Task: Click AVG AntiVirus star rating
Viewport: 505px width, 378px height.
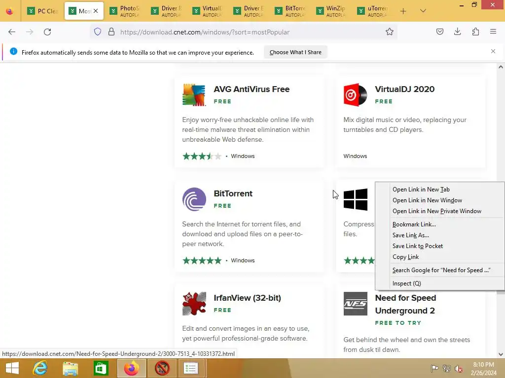Action: tap(202, 156)
